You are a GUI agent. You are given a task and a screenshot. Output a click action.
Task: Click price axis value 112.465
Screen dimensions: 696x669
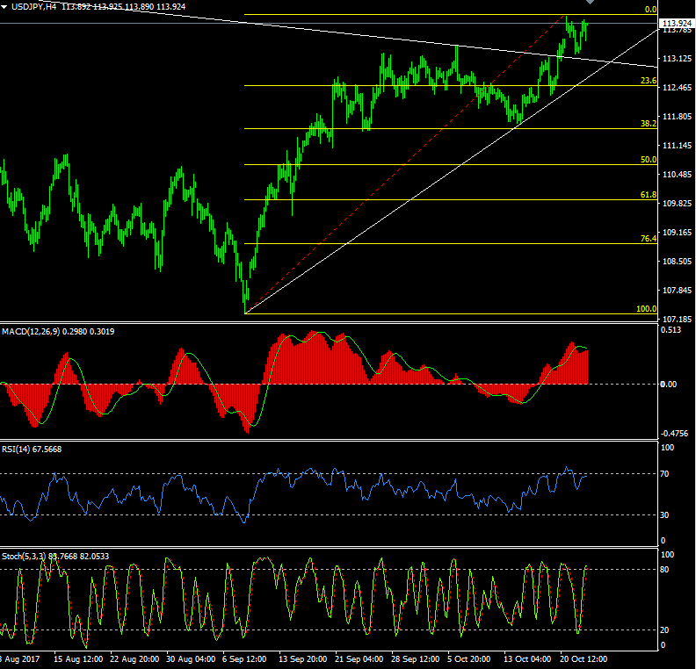click(x=677, y=87)
